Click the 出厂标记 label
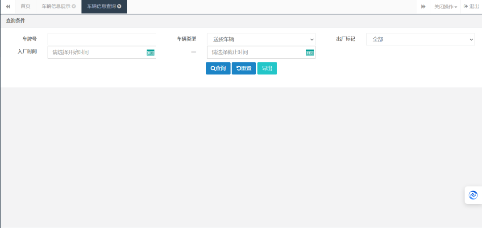The width and height of the screenshot is (482, 228). [346, 39]
